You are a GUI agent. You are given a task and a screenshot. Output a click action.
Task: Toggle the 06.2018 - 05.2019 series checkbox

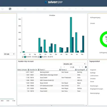pos(38,57)
